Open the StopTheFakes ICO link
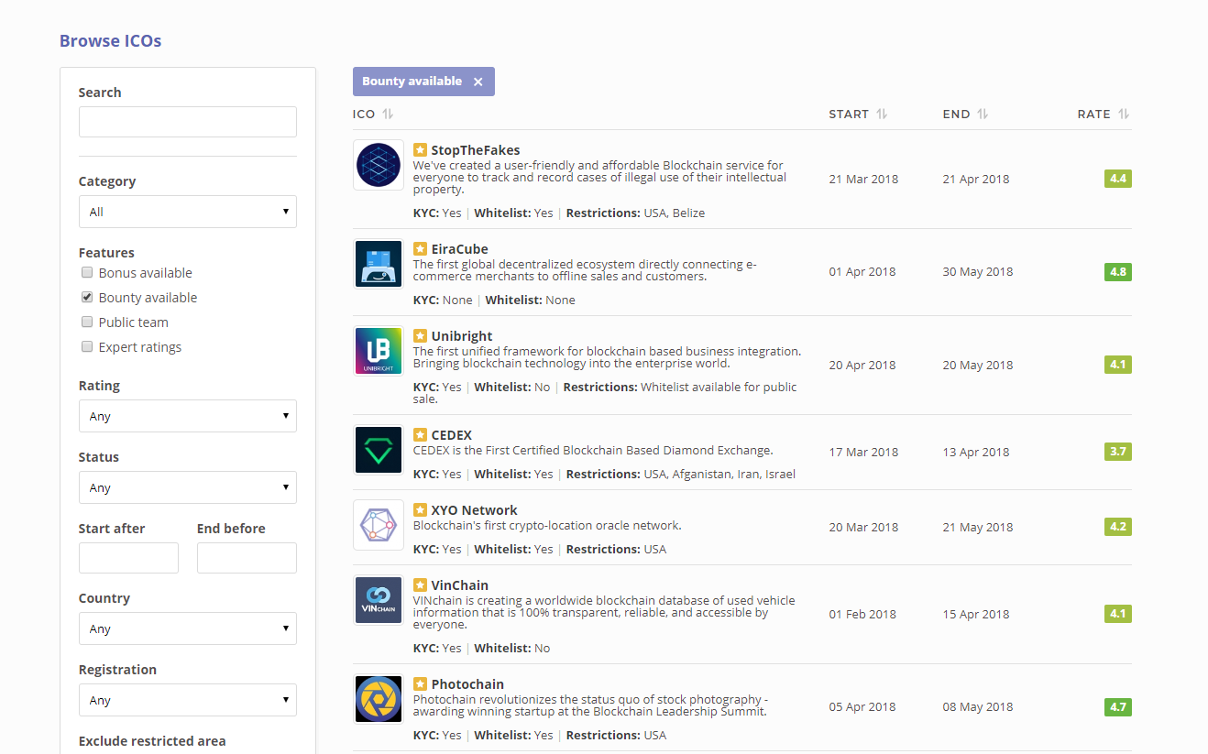Image resolution: width=1208 pixels, height=754 pixels. 476,150
